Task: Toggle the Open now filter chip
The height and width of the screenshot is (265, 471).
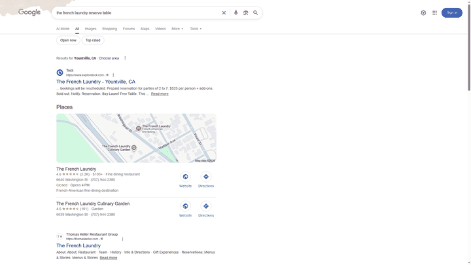Action: pyautogui.click(x=68, y=41)
